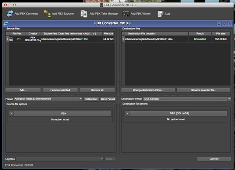
Task: Click Rename selected file button
Action: click(204, 90)
